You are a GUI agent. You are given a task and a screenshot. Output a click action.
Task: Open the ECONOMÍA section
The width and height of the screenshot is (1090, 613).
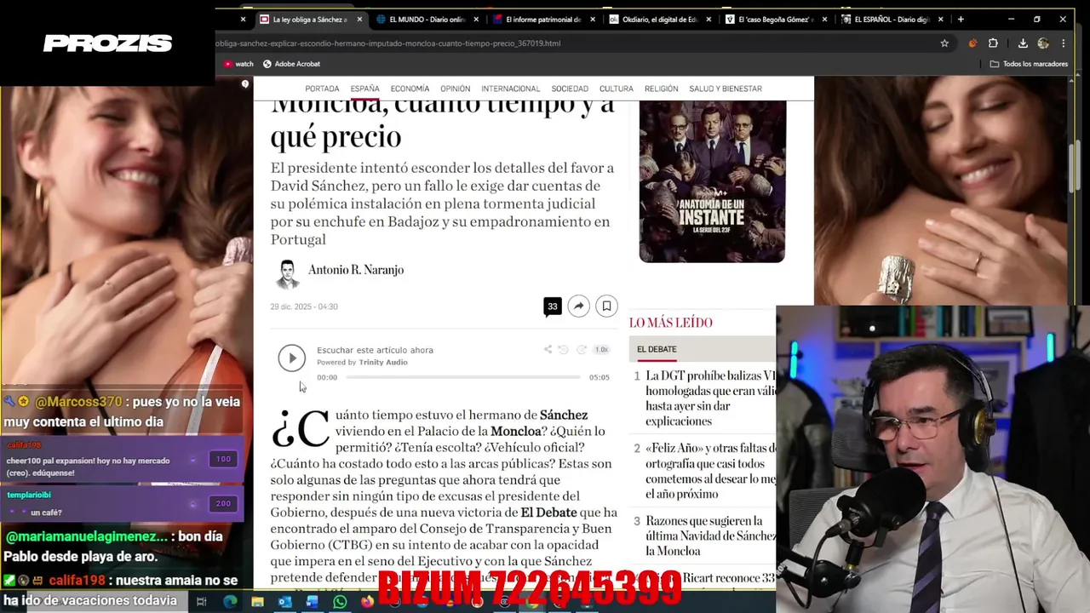(410, 89)
